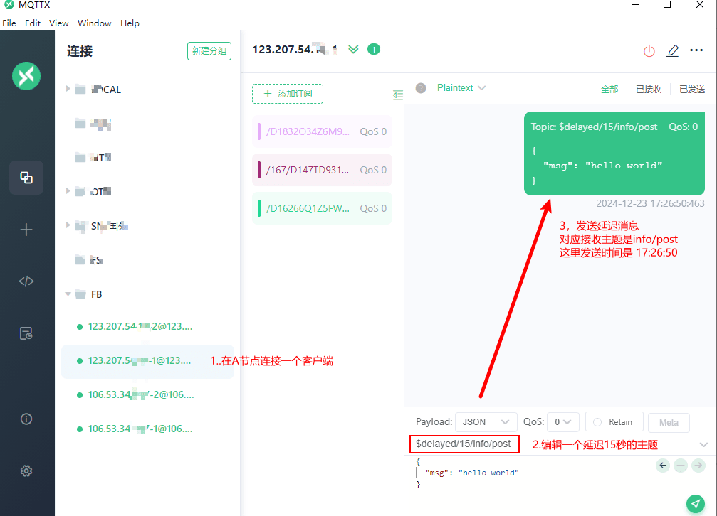Expand the SN folder group arrow
Screen dimensions: 717x516
click(x=68, y=225)
